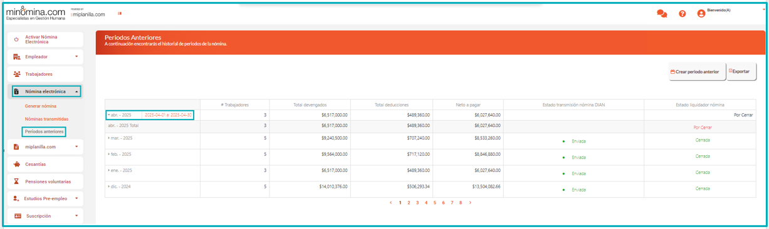Open Generar nómina submenu item
Image resolution: width=769 pixels, height=229 pixels.
(x=41, y=106)
